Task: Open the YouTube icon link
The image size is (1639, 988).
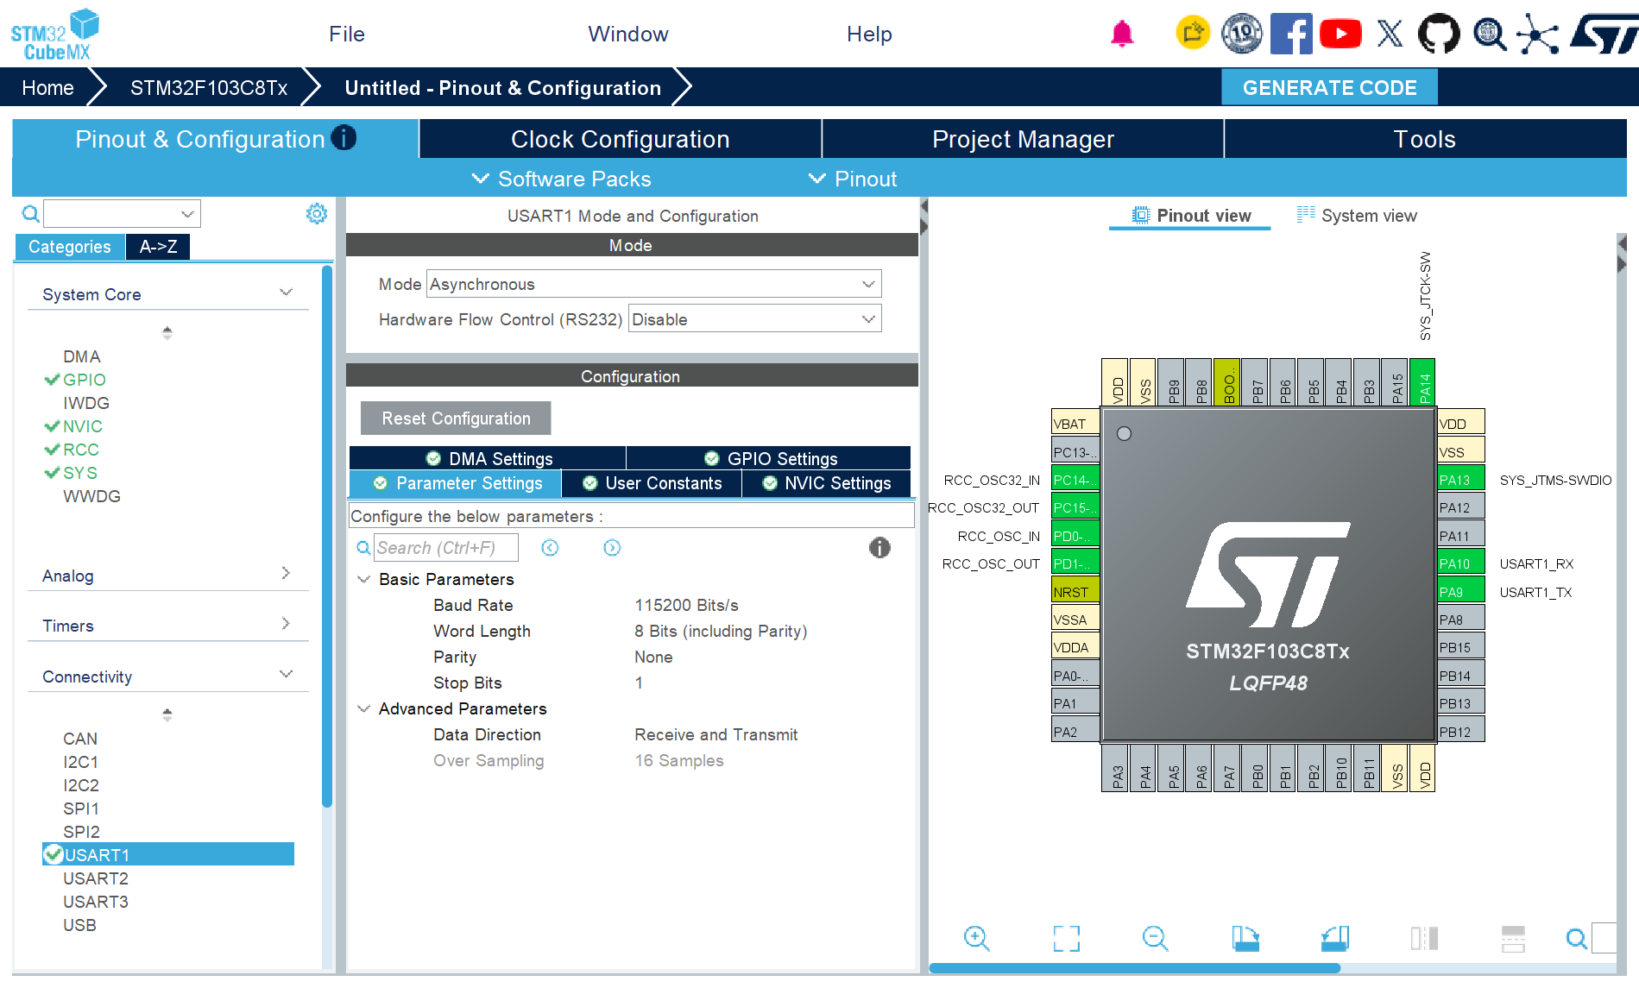Action: [1340, 34]
